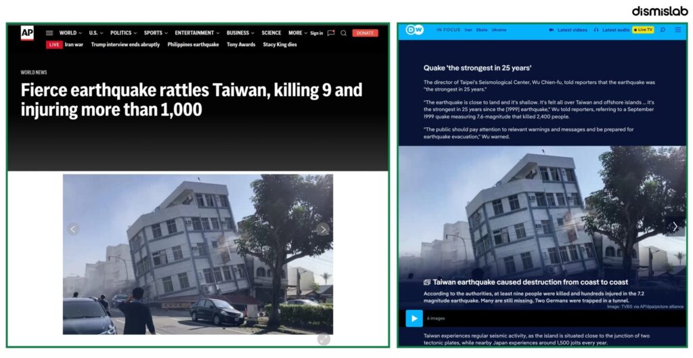Open the Philippines earthquake topic

(193, 45)
